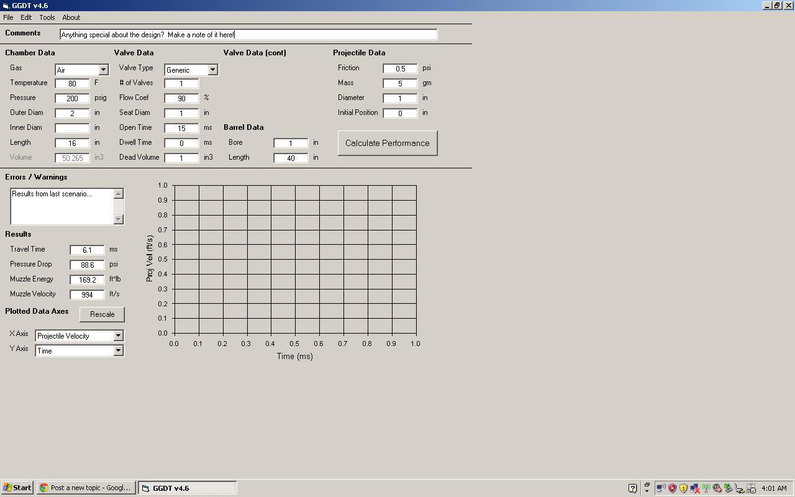Expand the X Axis dropdown

(118, 336)
